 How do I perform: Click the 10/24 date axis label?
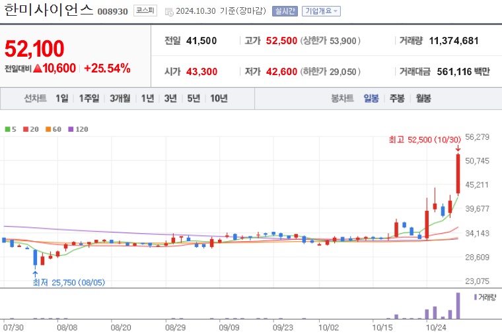click(436, 327)
